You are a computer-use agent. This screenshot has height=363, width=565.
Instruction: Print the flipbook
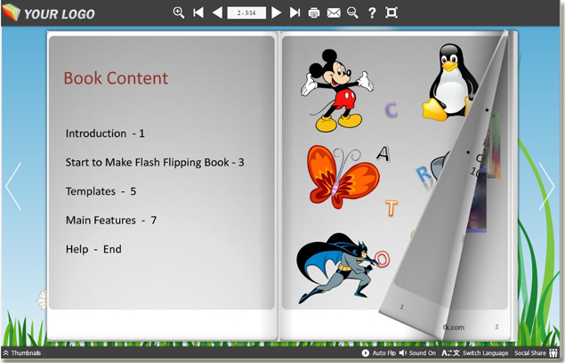pyautogui.click(x=314, y=12)
